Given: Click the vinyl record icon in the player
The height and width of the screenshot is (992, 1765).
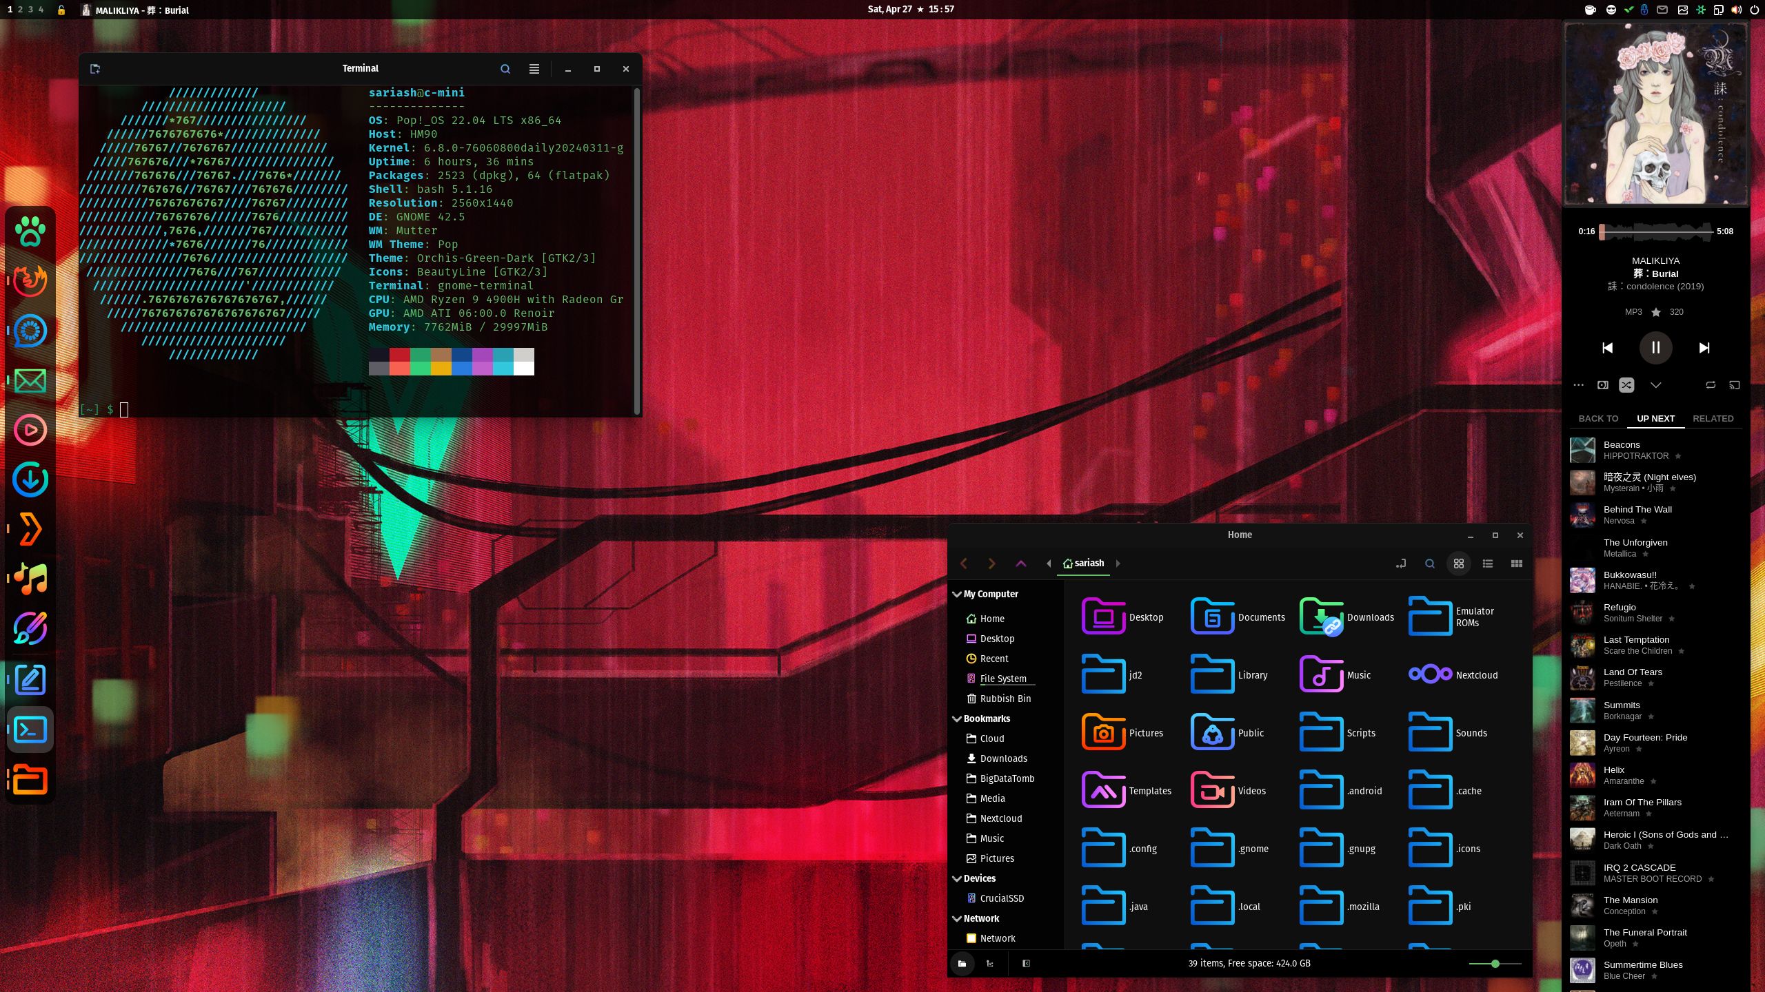Looking at the screenshot, I should point(1603,385).
